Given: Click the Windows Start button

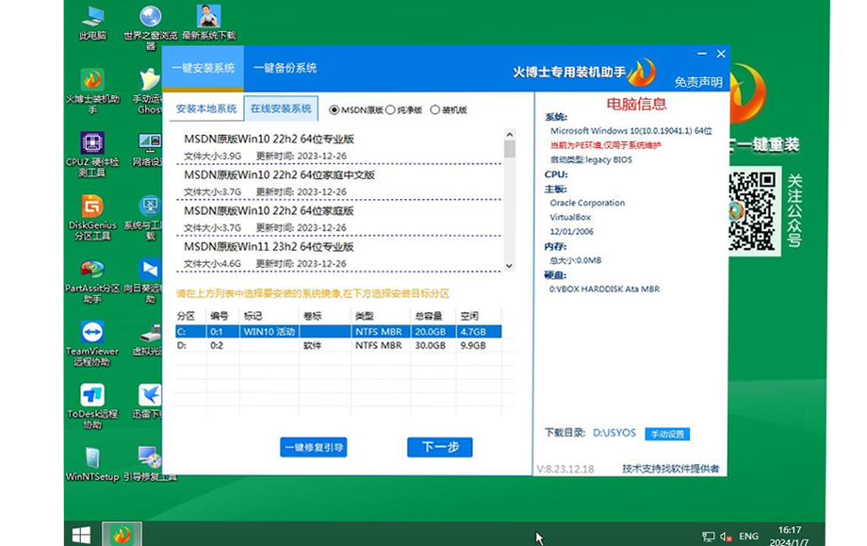Looking at the screenshot, I should coord(82,535).
